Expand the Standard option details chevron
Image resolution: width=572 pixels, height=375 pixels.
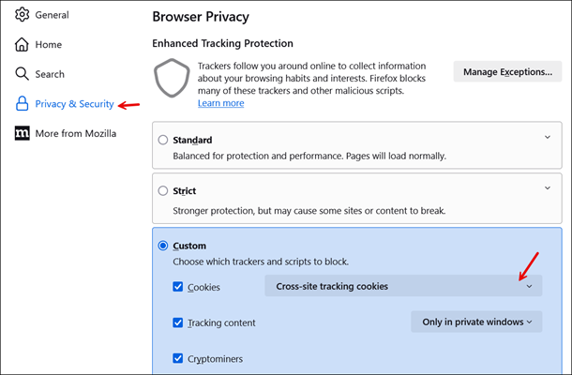coord(548,137)
